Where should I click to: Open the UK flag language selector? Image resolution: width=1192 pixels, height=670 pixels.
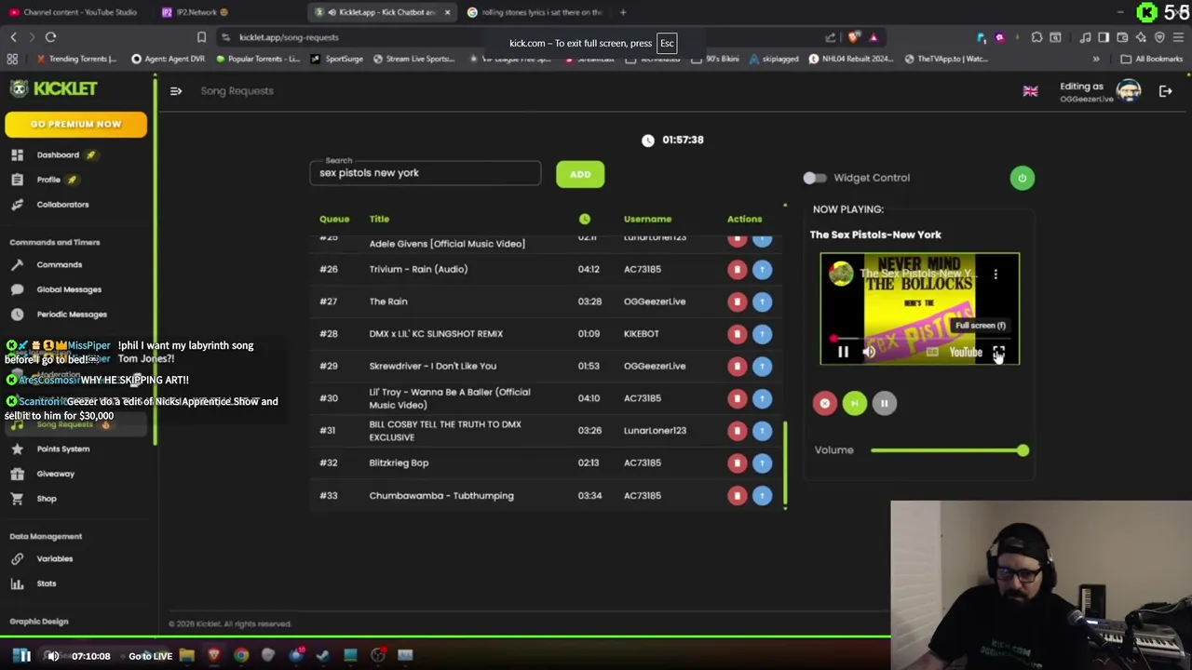pyautogui.click(x=1030, y=91)
